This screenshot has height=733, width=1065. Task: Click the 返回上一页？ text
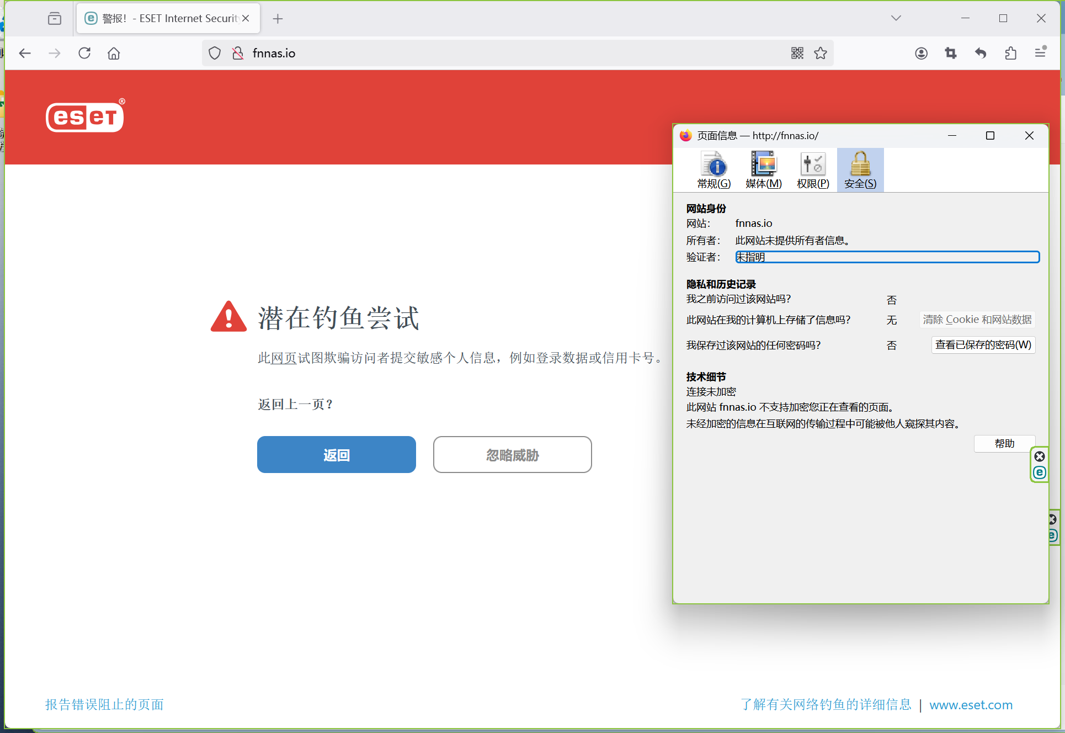296,404
